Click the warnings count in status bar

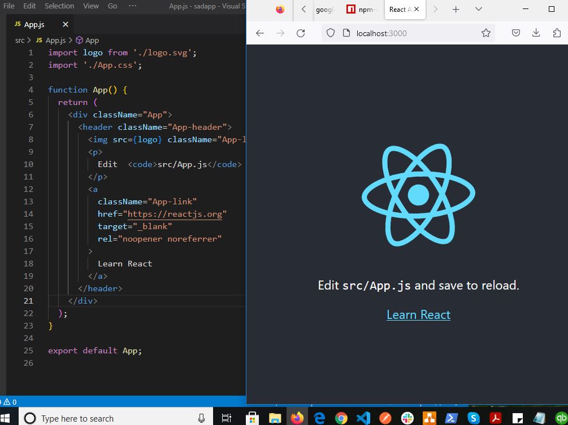tap(10, 402)
